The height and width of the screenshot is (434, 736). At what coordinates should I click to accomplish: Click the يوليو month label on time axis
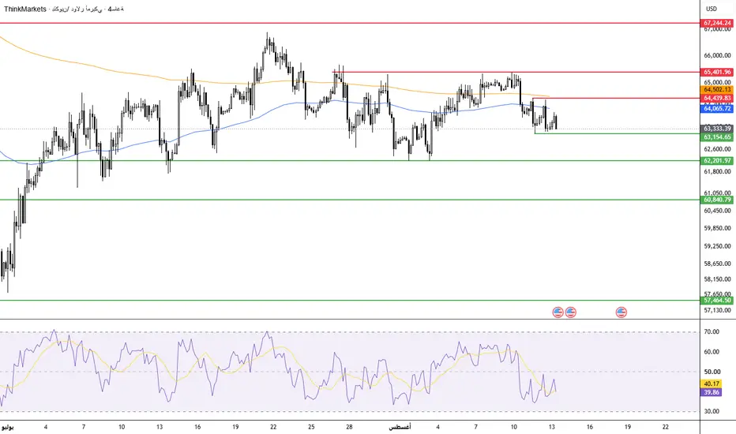tap(8, 427)
